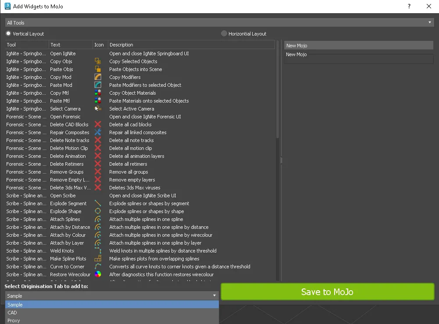Click 'Make splines plots from overlapping splines' text
439x324 pixels.
coord(154,259)
